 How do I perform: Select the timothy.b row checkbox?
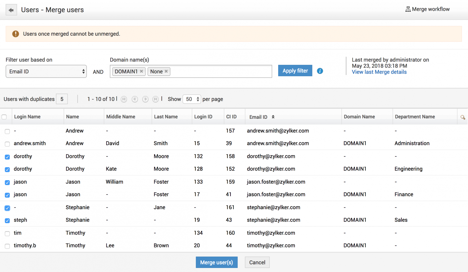pos(7,246)
